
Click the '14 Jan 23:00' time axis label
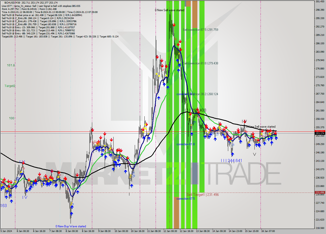[x=235, y=231]
